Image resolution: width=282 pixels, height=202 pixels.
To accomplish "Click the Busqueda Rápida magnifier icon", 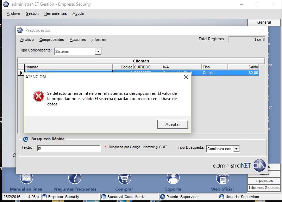I will click(26, 139).
